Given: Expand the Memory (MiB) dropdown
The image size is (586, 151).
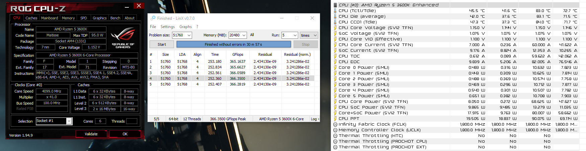Looking at the screenshot, I should pos(244,35).
